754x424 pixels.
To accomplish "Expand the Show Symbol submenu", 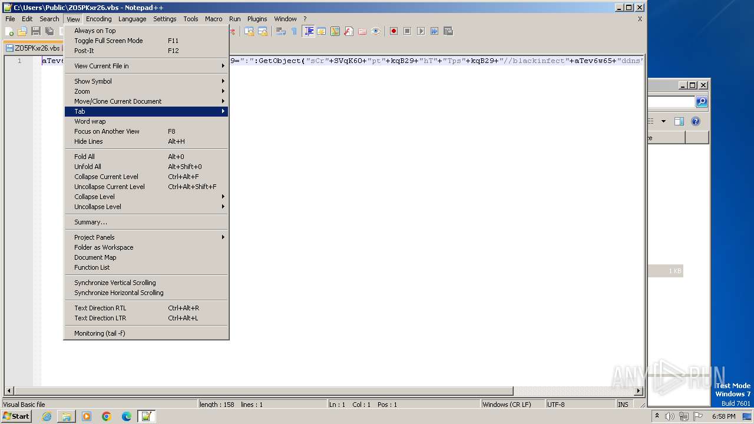I will click(146, 81).
